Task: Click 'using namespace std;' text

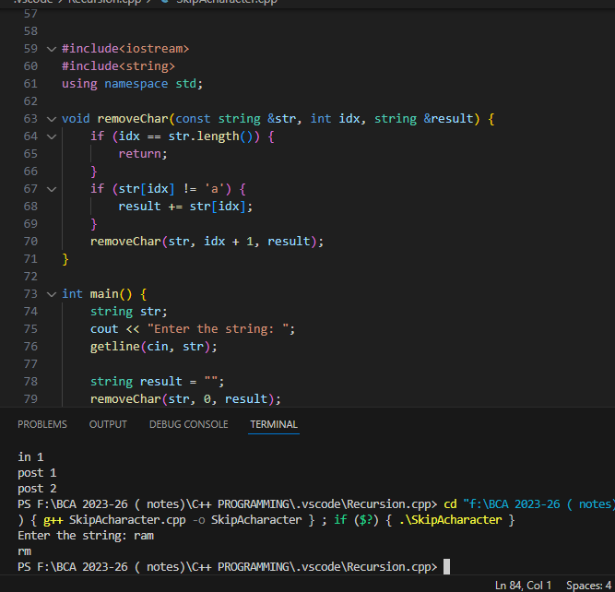Action: 132,84
